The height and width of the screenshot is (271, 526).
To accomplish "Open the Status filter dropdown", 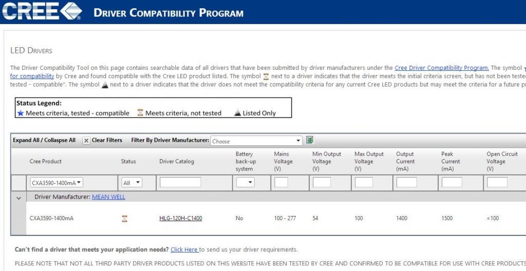I will click(132, 183).
